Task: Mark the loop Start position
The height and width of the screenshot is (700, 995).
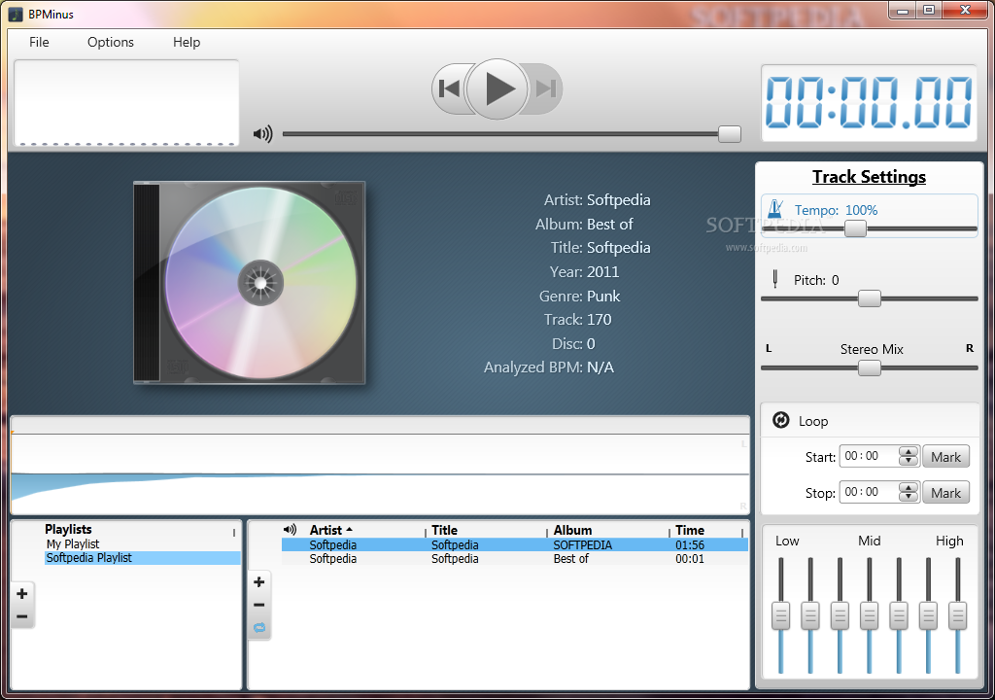Action: [945, 457]
